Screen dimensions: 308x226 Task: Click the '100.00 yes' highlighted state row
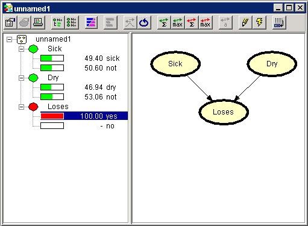tap(84, 116)
